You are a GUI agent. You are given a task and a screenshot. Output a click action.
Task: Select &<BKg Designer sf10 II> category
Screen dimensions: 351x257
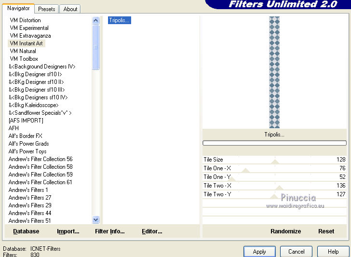click(x=36, y=82)
